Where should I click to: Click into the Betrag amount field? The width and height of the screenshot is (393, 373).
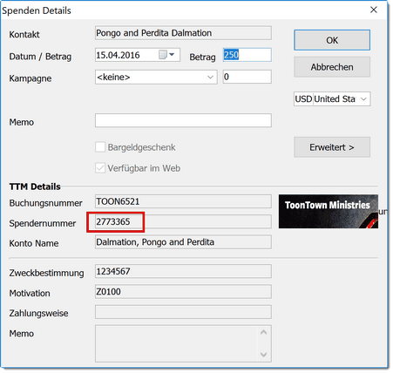pos(247,55)
